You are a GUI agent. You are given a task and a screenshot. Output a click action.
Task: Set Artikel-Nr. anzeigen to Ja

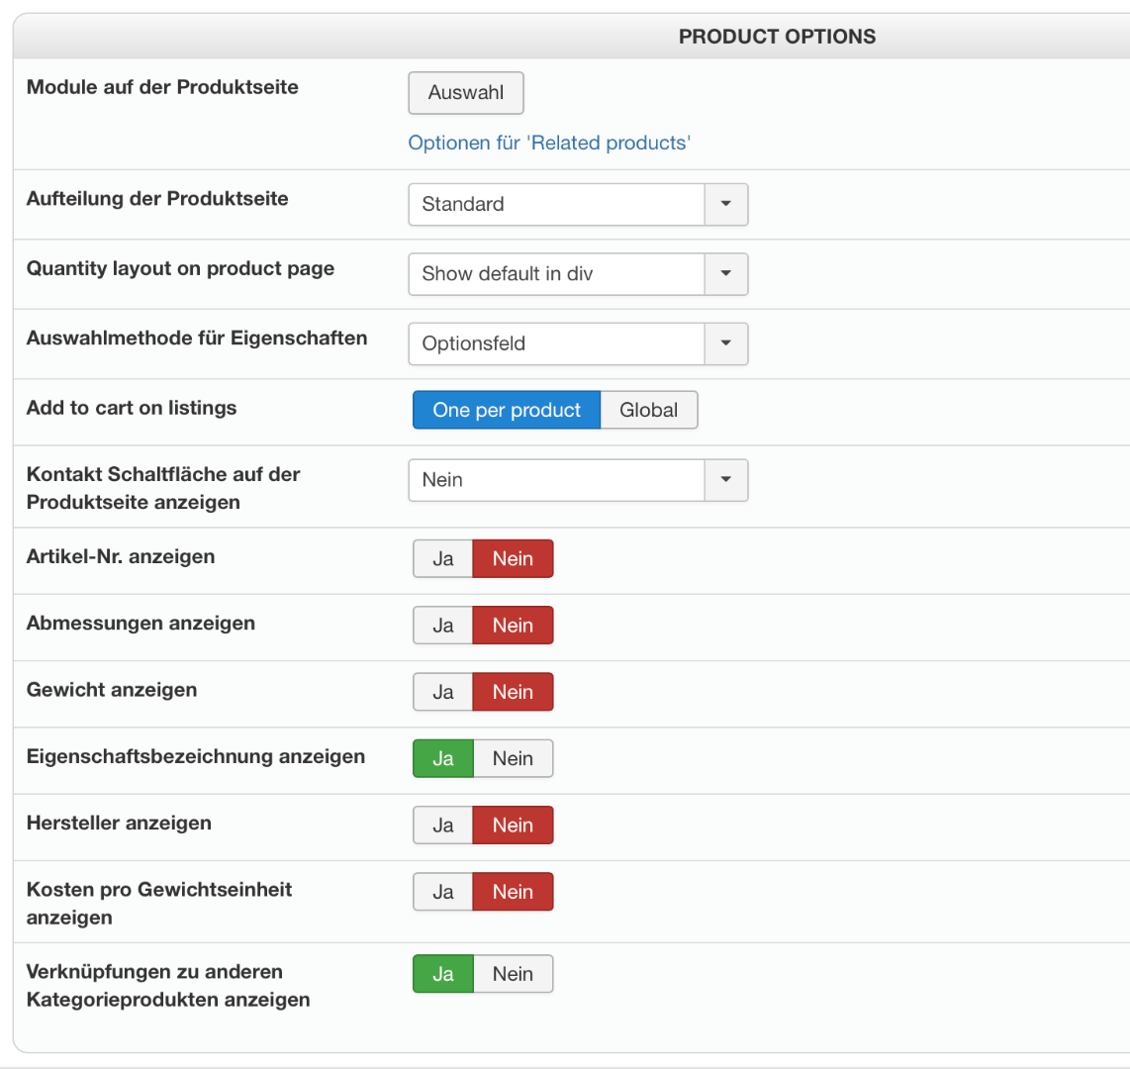(x=443, y=559)
